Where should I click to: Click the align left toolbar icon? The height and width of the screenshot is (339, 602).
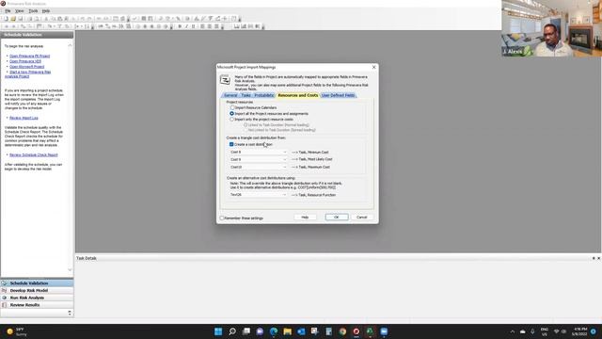pos(203,26)
